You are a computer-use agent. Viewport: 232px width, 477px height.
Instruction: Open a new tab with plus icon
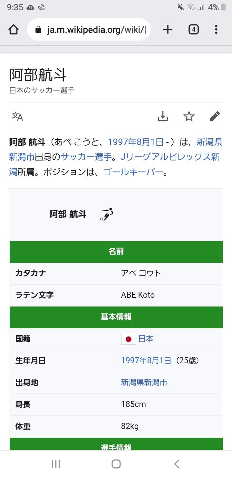(x=168, y=30)
